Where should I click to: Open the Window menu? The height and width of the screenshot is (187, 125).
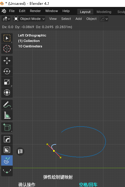click(51, 11)
